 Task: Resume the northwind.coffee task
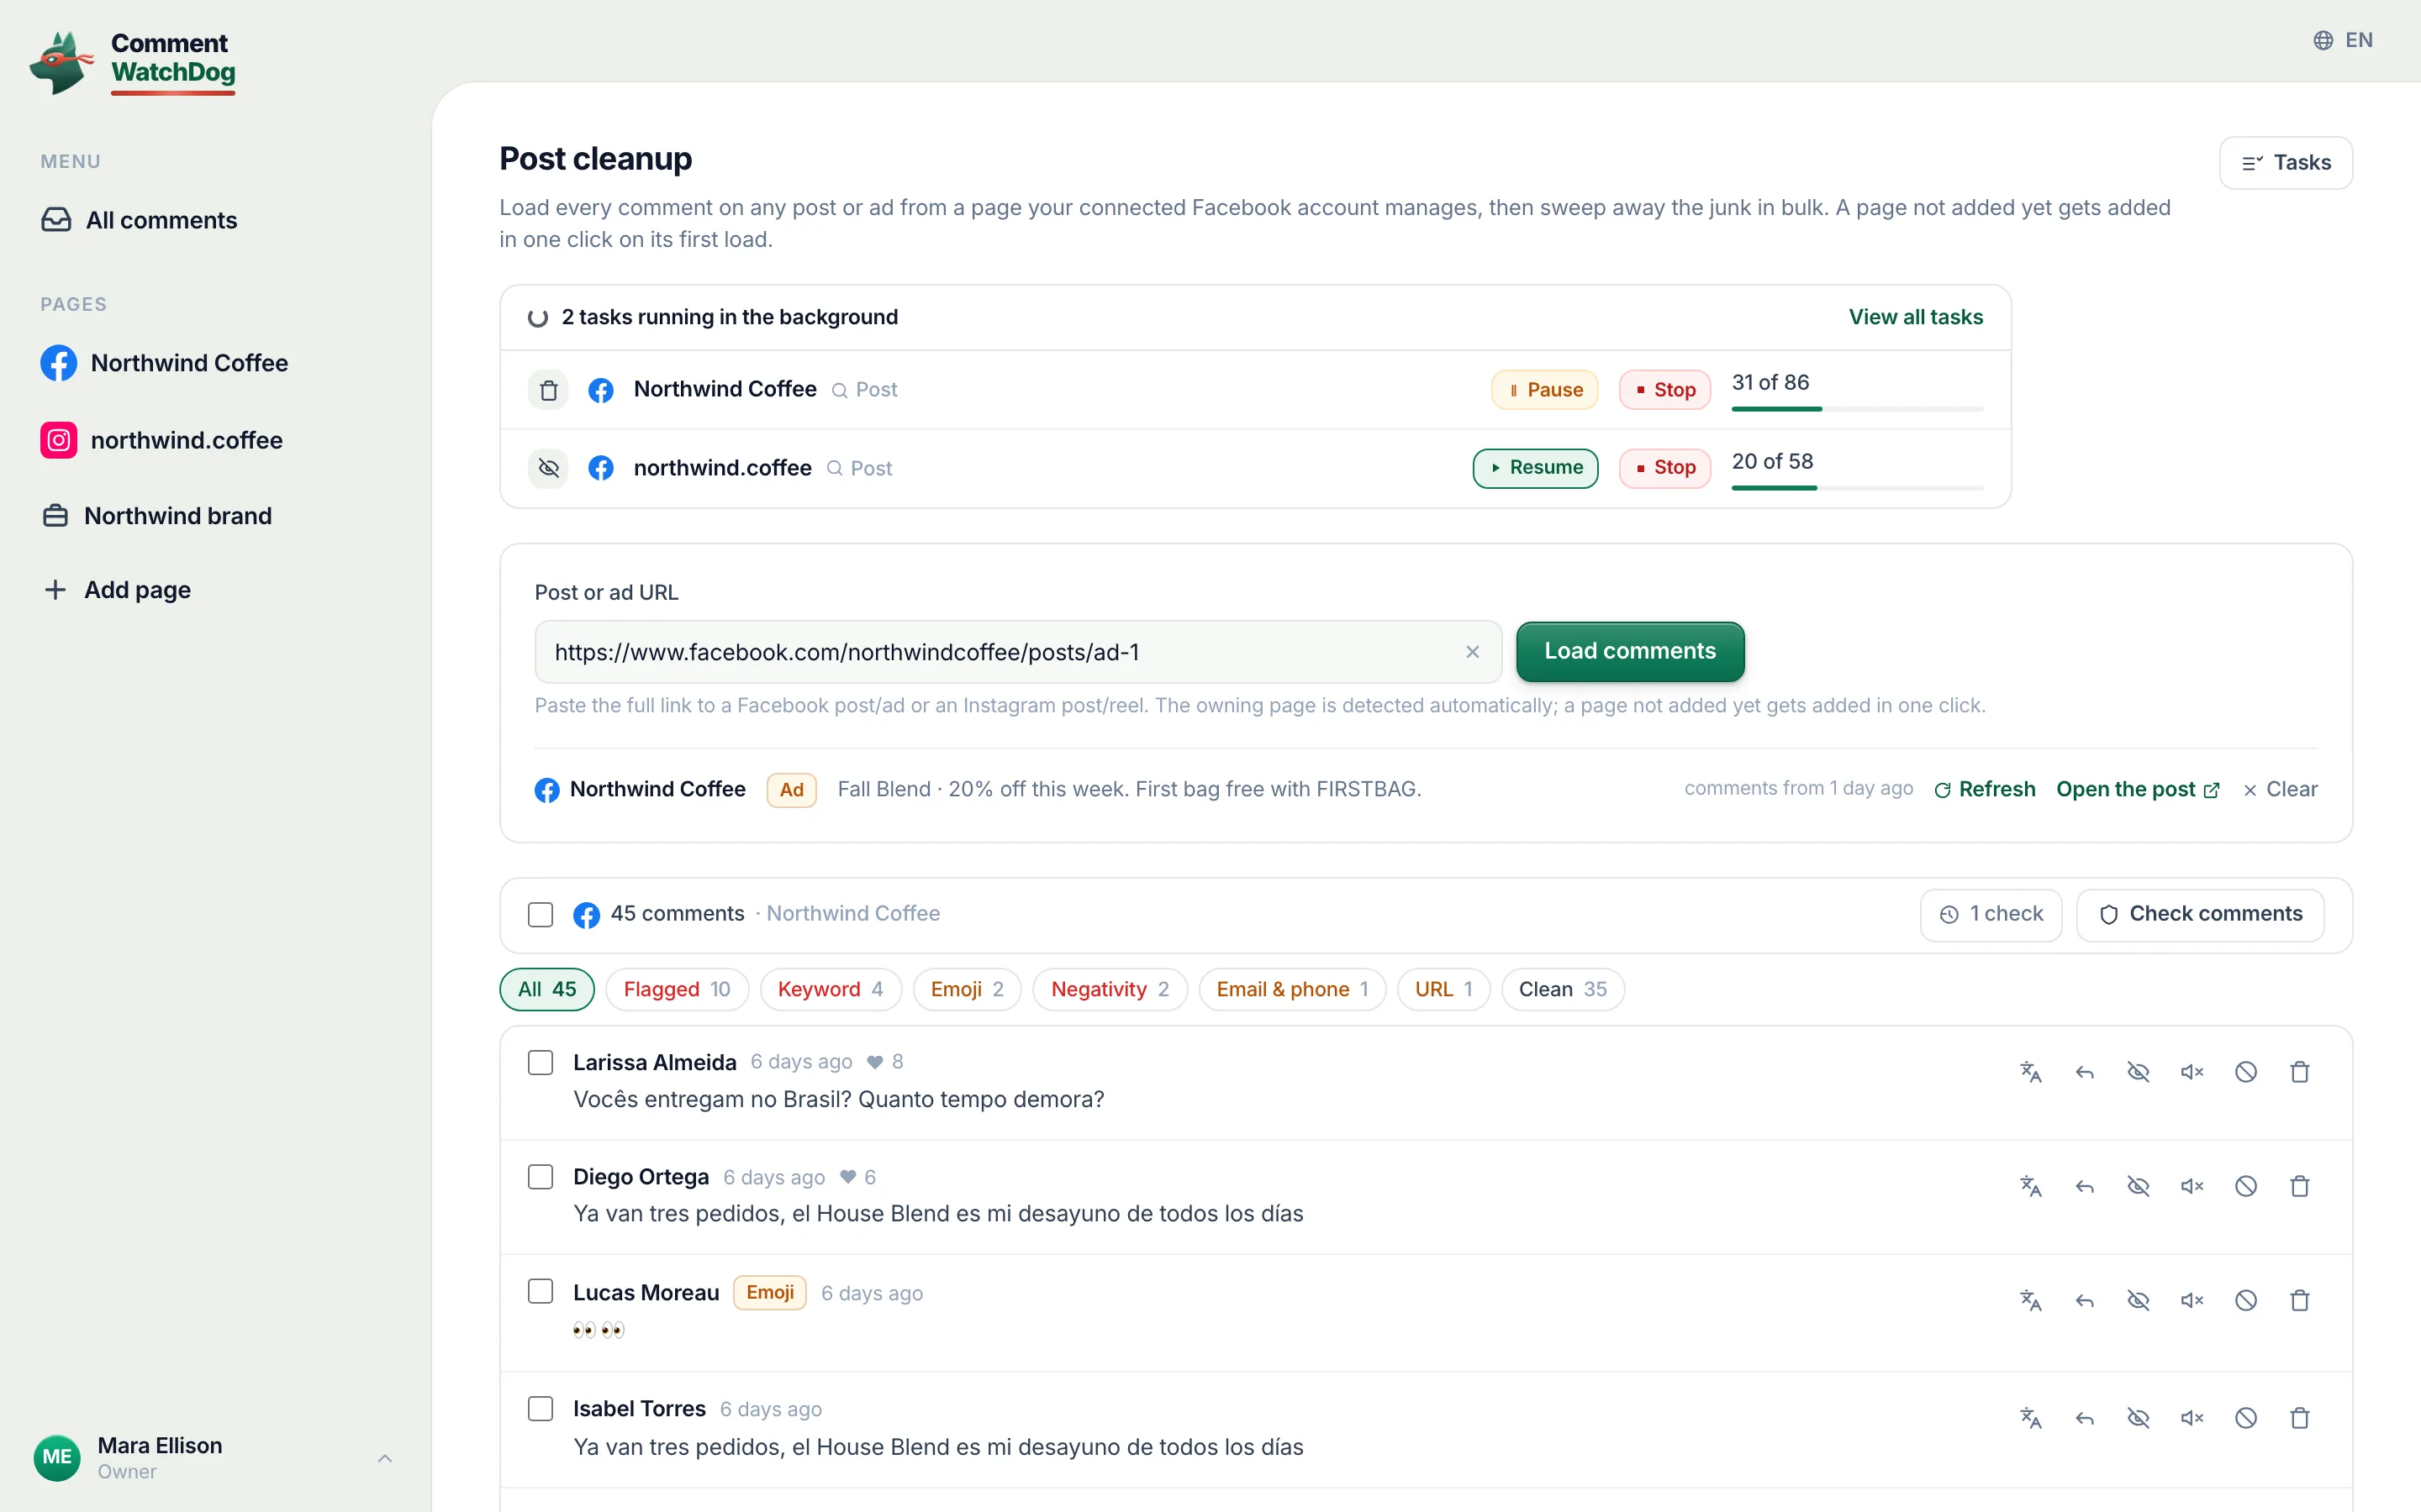(x=1536, y=468)
